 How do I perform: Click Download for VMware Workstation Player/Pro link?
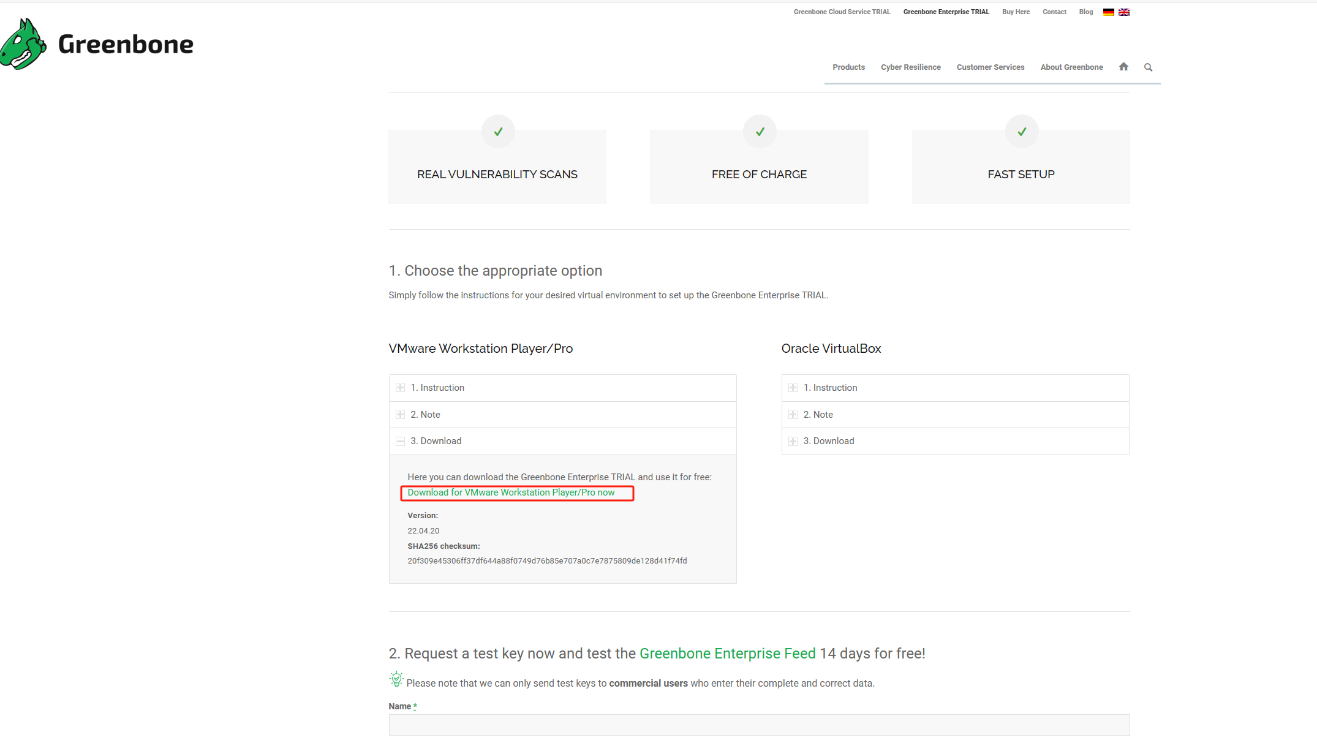[x=511, y=492]
